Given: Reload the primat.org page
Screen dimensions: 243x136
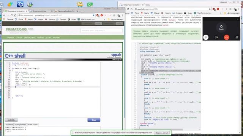Looking at the screenshot, I should tap(12, 15).
